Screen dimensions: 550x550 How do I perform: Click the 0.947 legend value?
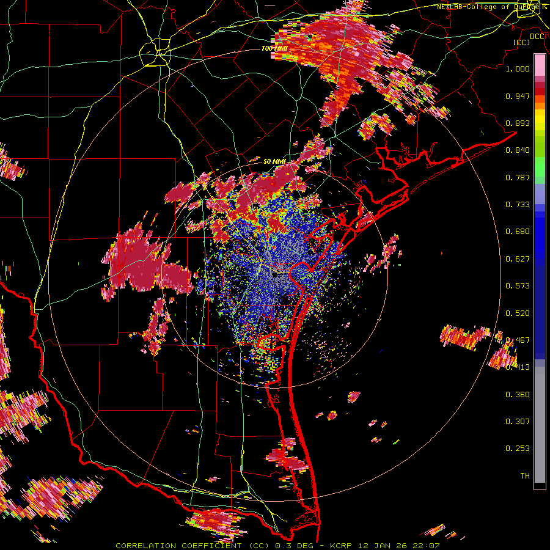[518, 96]
